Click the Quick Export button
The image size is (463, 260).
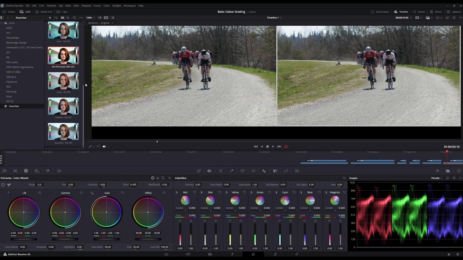pos(380,12)
